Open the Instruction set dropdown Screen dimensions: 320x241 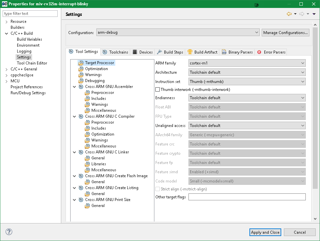[x=247, y=81]
